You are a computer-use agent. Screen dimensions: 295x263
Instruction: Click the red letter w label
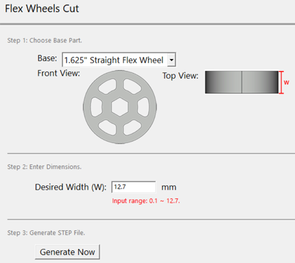pyautogui.click(x=287, y=83)
